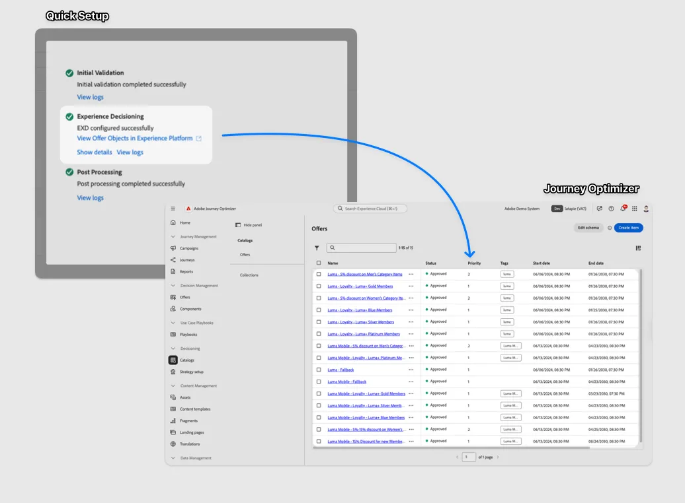Check the Luma Mobile - Fallback row checkbox
Image resolution: width=685 pixels, height=503 pixels.
point(319,382)
